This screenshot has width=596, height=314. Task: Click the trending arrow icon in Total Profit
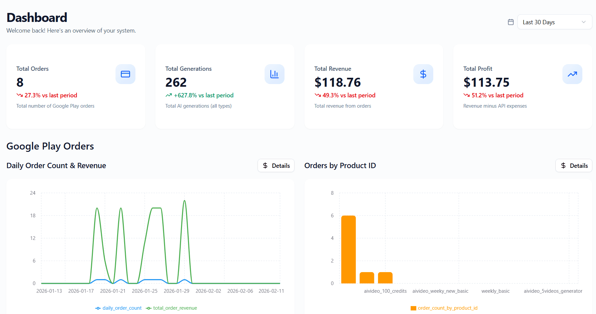pyautogui.click(x=572, y=74)
